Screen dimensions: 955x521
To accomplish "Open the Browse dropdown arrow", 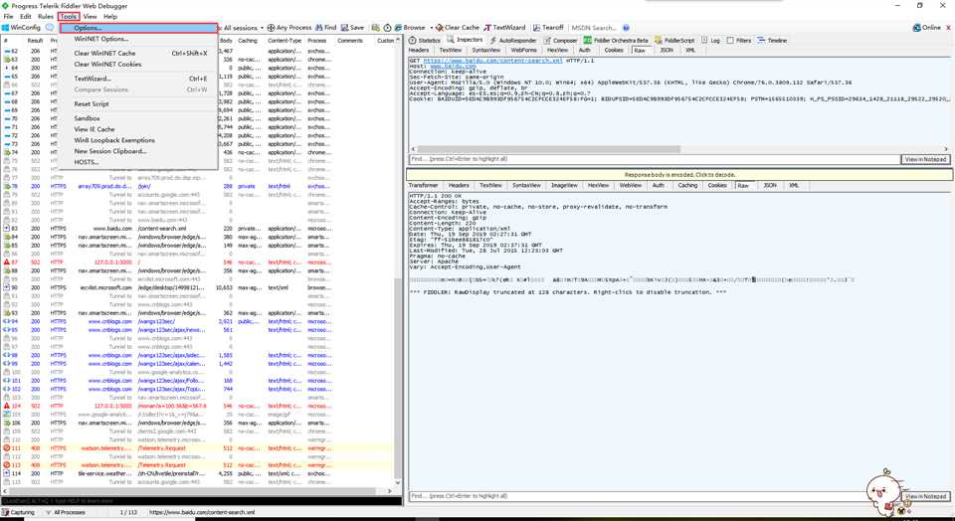I will [431, 28].
